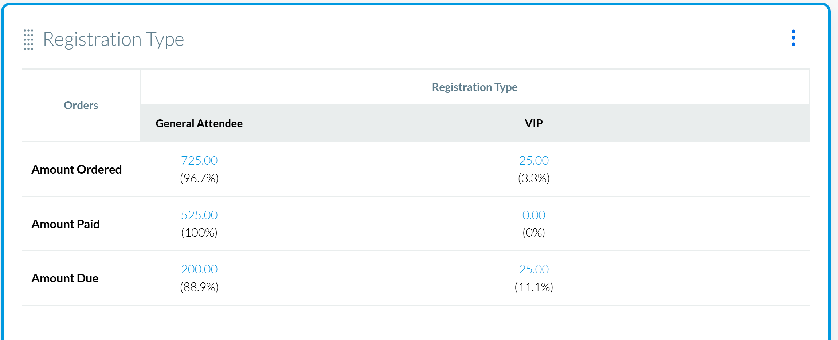The image size is (838, 340).
Task: Select the VIP column header
Action: pos(534,124)
